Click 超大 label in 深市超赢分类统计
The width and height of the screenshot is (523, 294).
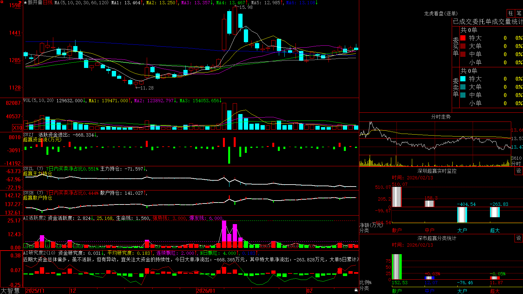click(x=495, y=291)
